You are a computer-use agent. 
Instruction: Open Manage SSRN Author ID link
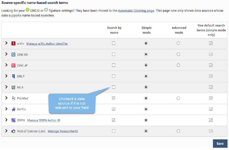click(44, 120)
